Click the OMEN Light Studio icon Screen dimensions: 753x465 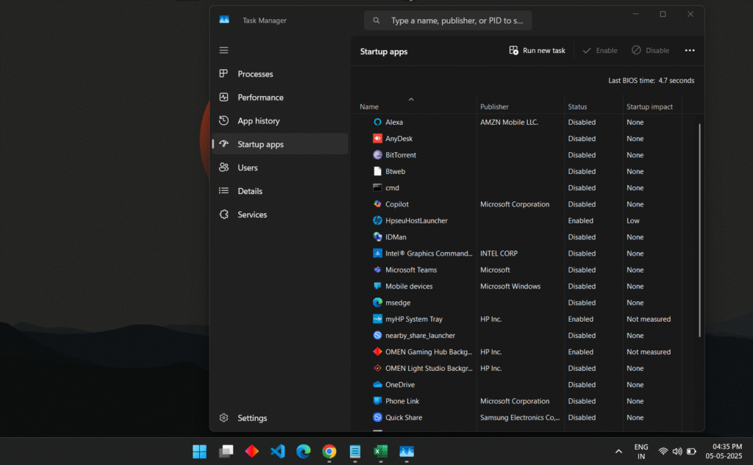click(377, 368)
